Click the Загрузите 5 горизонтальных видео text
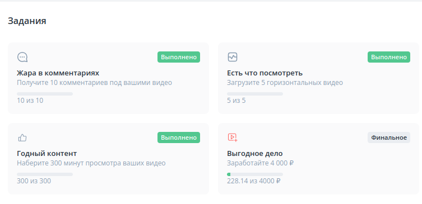Image resolution: width=422 pixels, height=204 pixels. (x=285, y=82)
